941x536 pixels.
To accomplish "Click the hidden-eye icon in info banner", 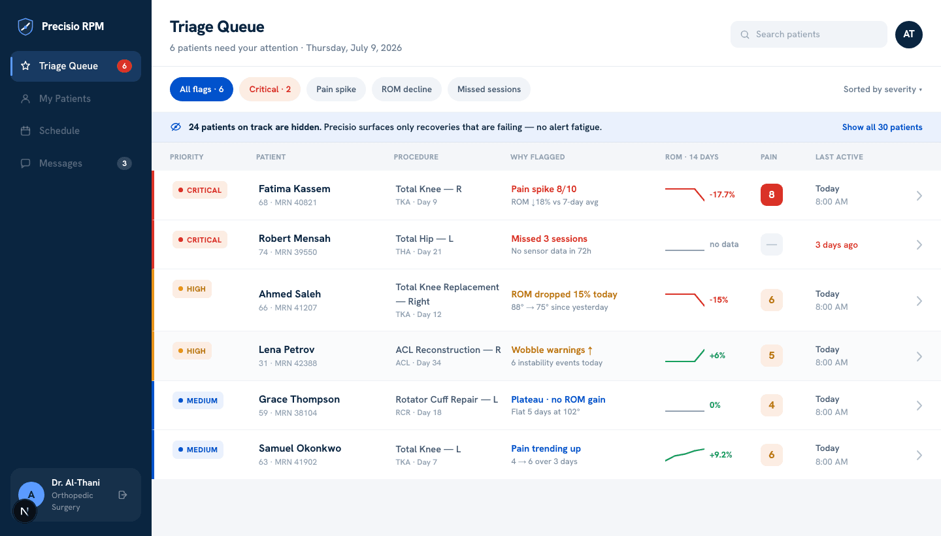I will [176, 127].
